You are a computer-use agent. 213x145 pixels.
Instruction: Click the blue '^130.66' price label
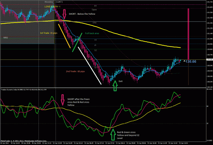190,62
